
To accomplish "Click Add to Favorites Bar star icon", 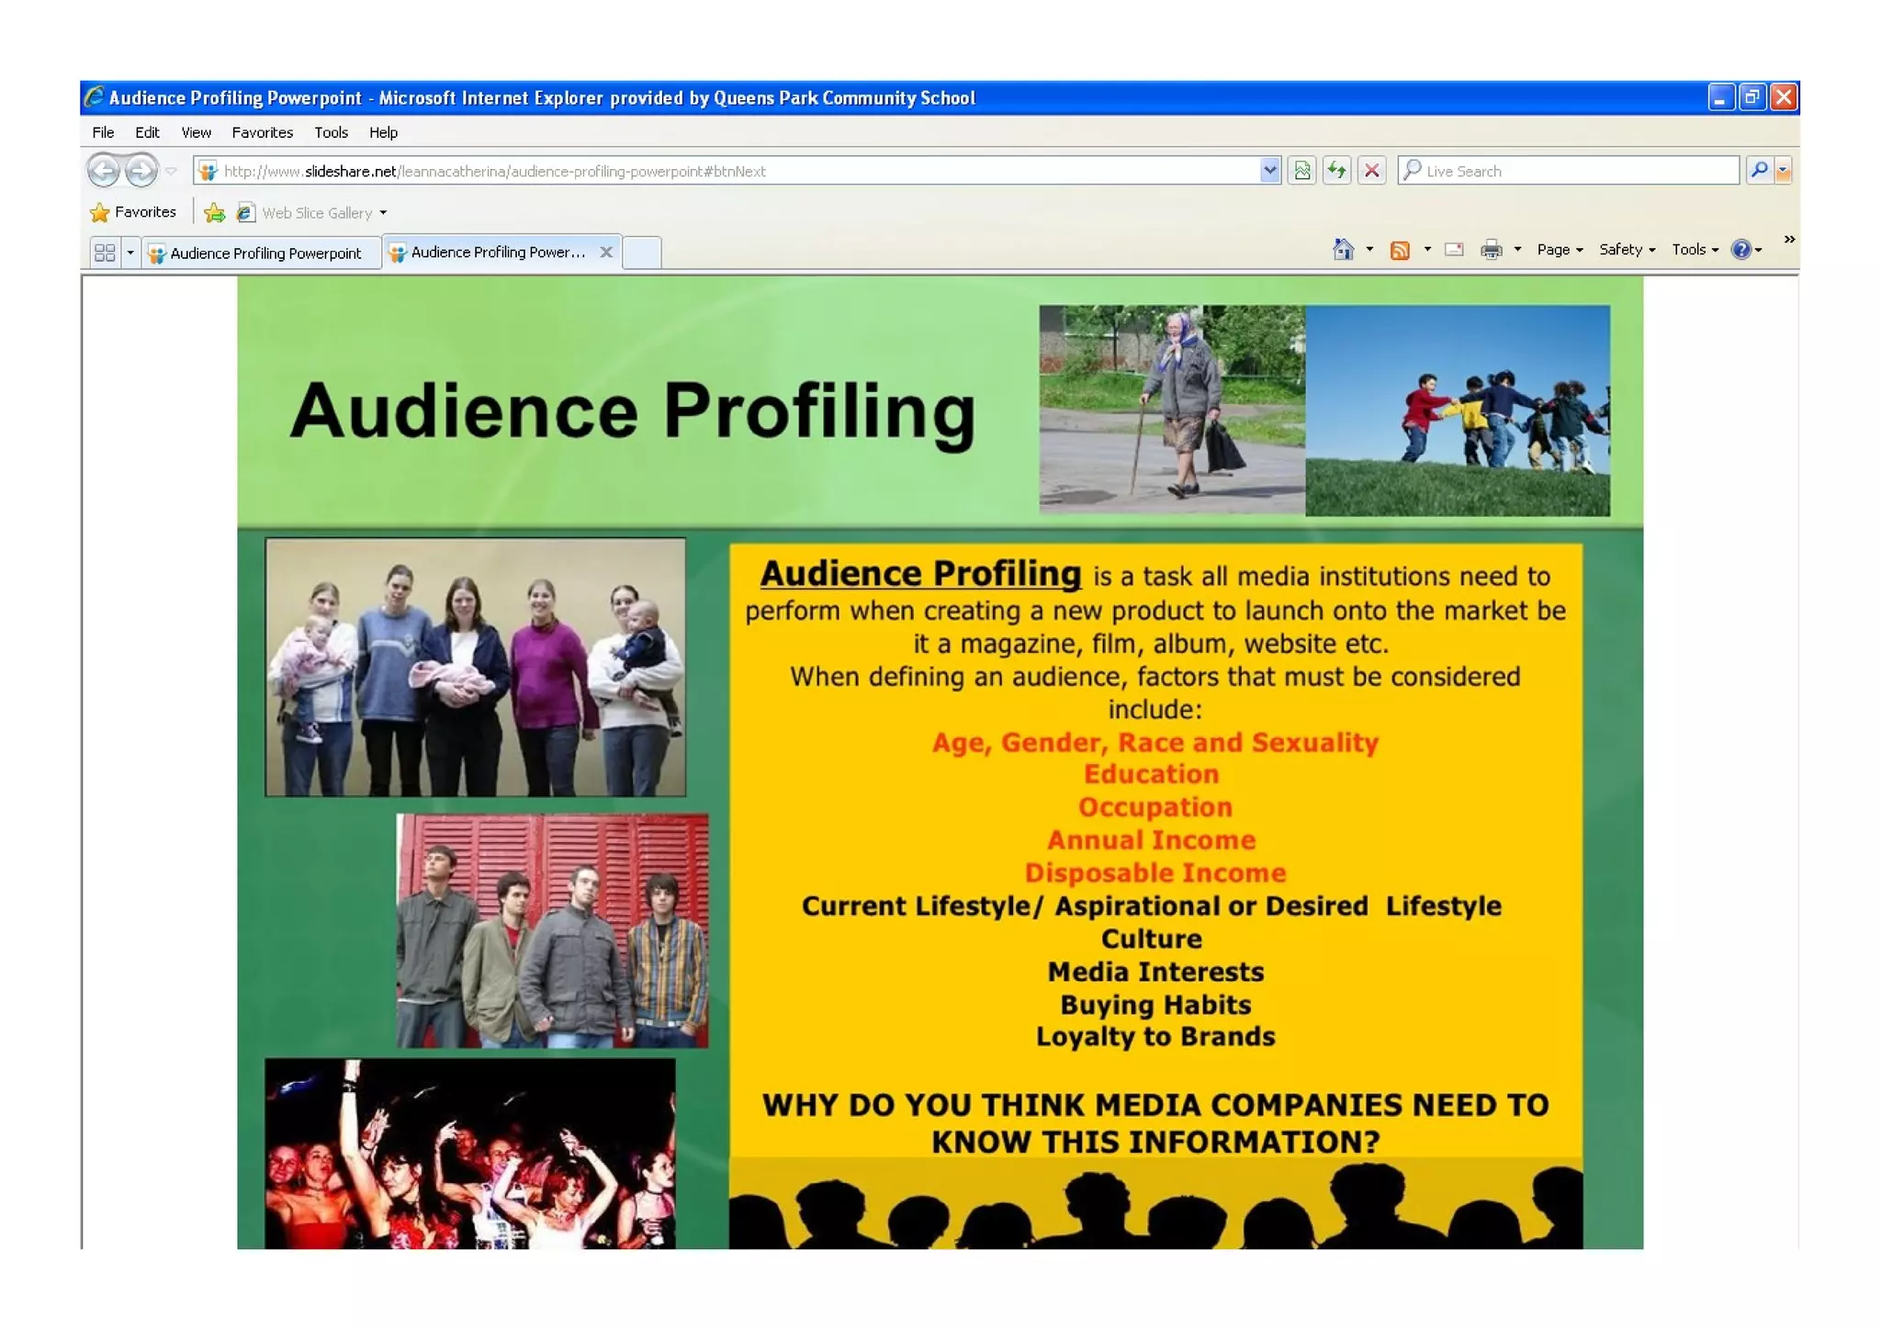I will pyautogui.click(x=214, y=213).
